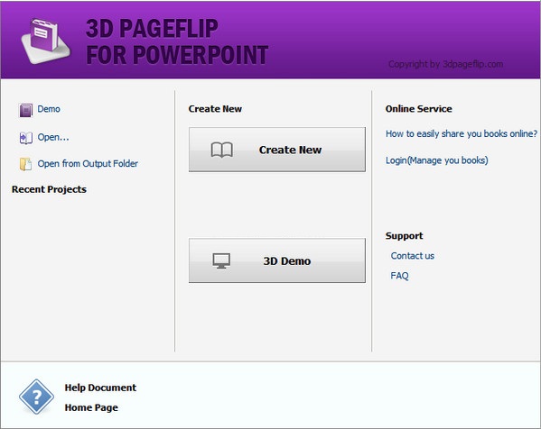
Task: Click the open book icon on Create New
Action: coord(222,150)
